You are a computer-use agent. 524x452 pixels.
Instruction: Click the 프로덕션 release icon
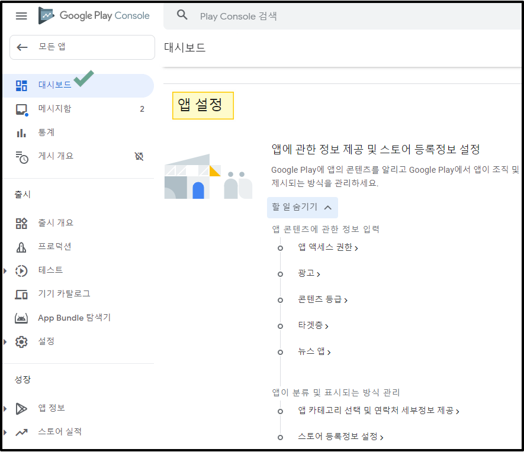tap(21, 247)
